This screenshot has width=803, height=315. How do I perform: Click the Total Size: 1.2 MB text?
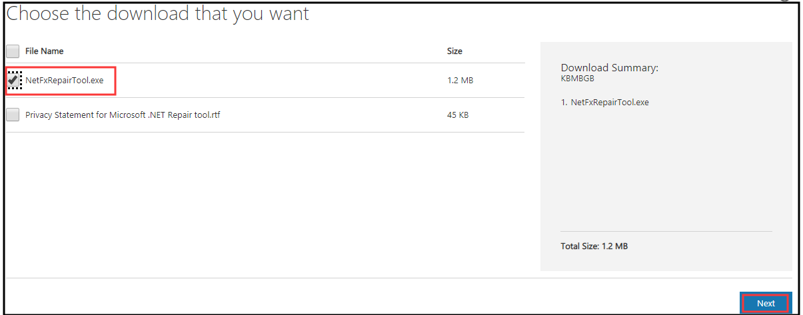[x=594, y=246]
